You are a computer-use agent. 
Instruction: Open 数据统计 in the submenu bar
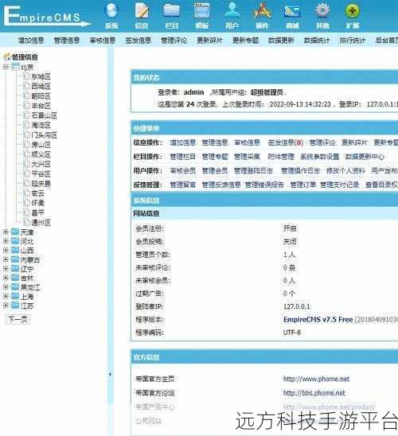(x=317, y=41)
